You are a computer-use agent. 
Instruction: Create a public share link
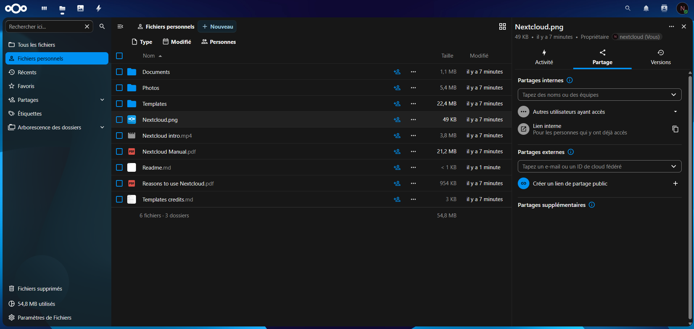pyautogui.click(x=675, y=183)
